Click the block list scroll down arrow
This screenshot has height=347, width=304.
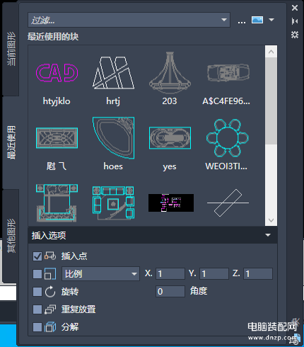pyautogui.click(x=271, y=220)
